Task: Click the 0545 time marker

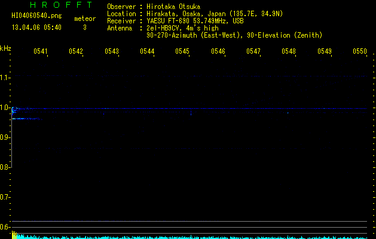Action: 182,51
